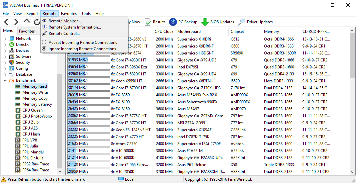Click the 20959 MB/s result bar

click(x=89, y=171)
